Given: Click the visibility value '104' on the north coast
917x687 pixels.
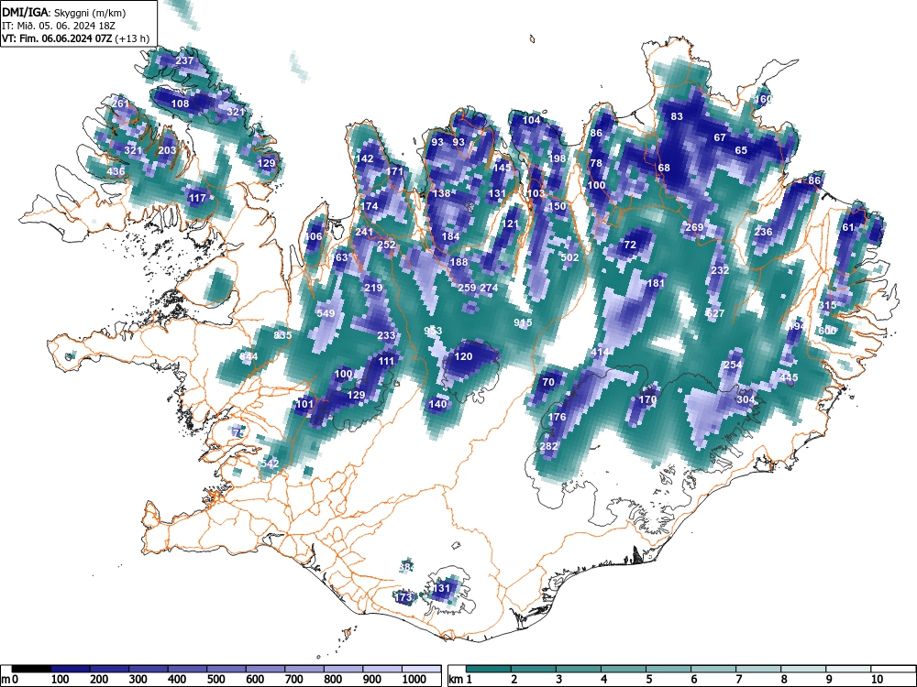Looking at the screenshot, I should tap(531, 120).
